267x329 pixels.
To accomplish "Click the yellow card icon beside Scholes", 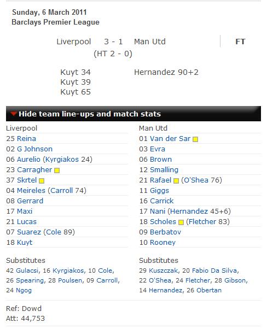I will click(x=181, y=222).
